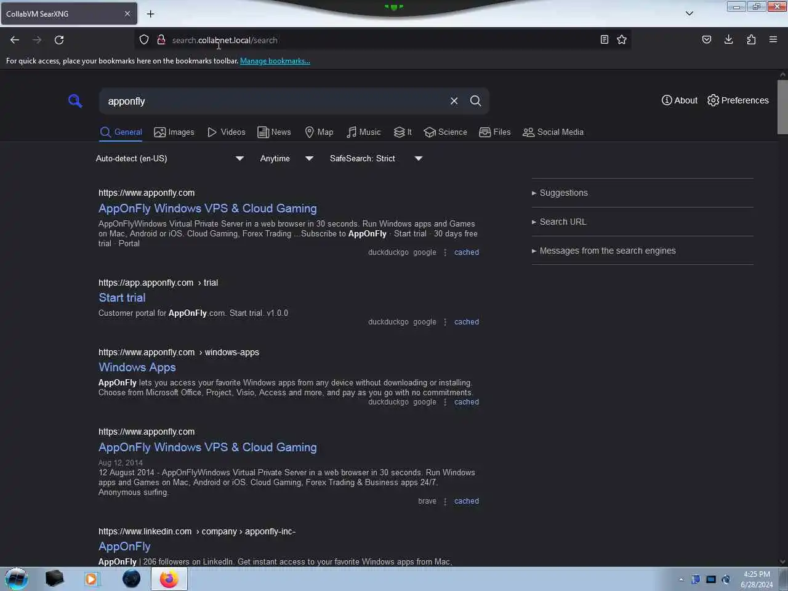Screen dimensions: 788x591
Task: Open the Pocket save icon
Action: [x=707, y=39]
